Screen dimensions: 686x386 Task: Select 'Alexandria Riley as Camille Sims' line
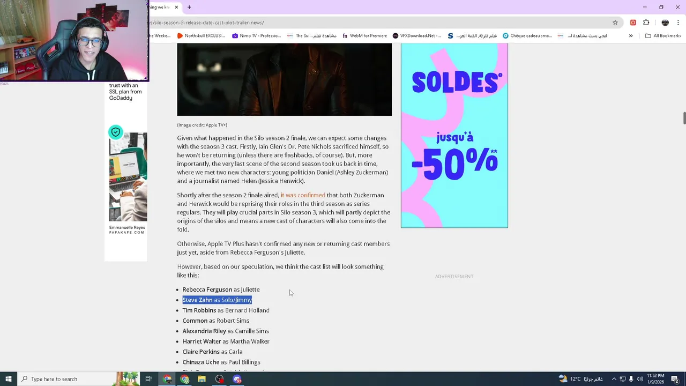coord(226,331)
